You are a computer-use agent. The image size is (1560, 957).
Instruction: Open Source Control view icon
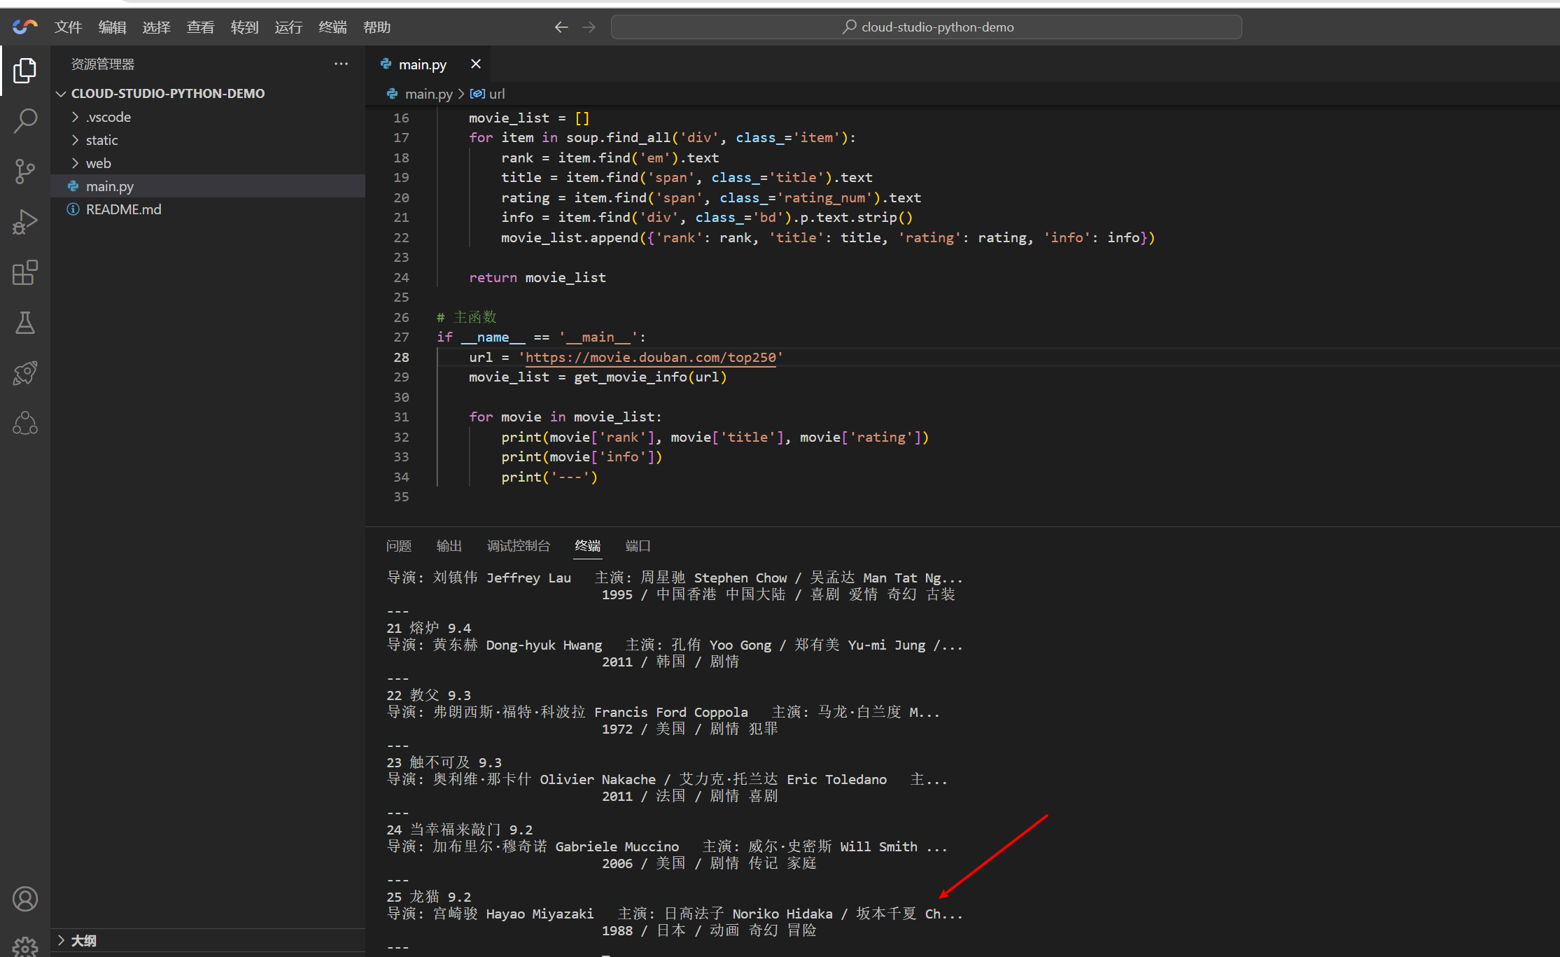[x=25, y=171]
